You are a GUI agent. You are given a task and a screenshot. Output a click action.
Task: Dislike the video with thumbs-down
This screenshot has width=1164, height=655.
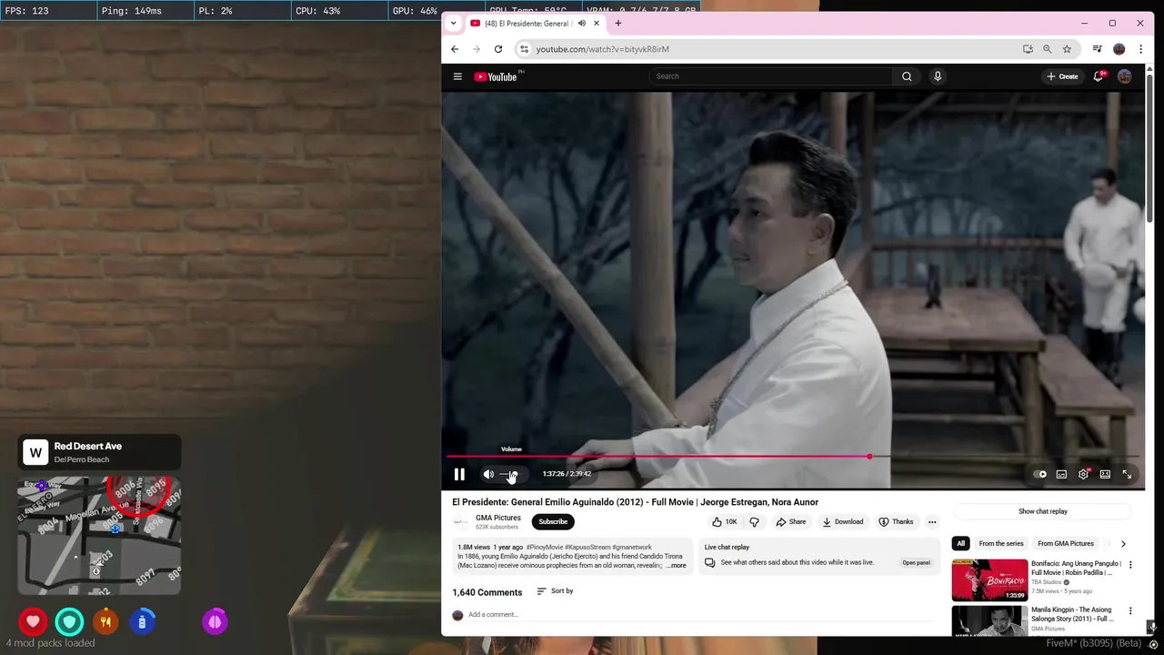pos(754,522)
